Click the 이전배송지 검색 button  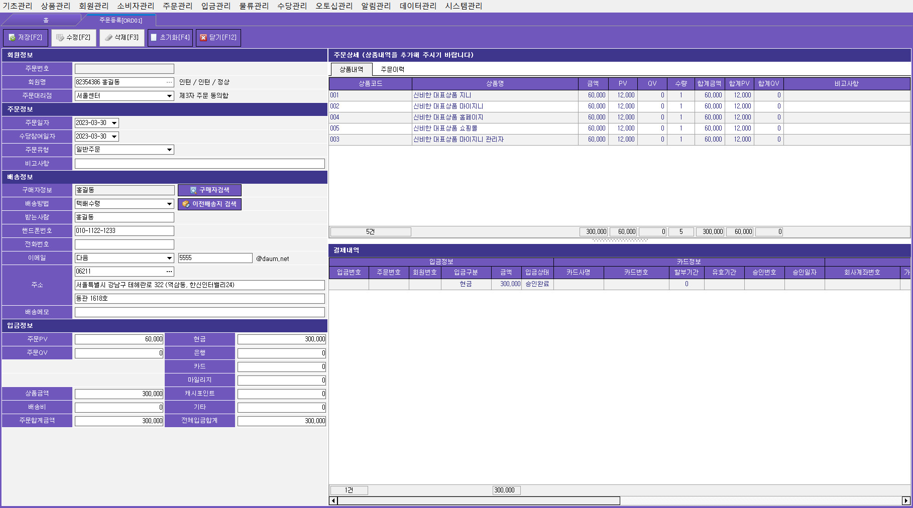pyautogui.click(x=209, y=204)
